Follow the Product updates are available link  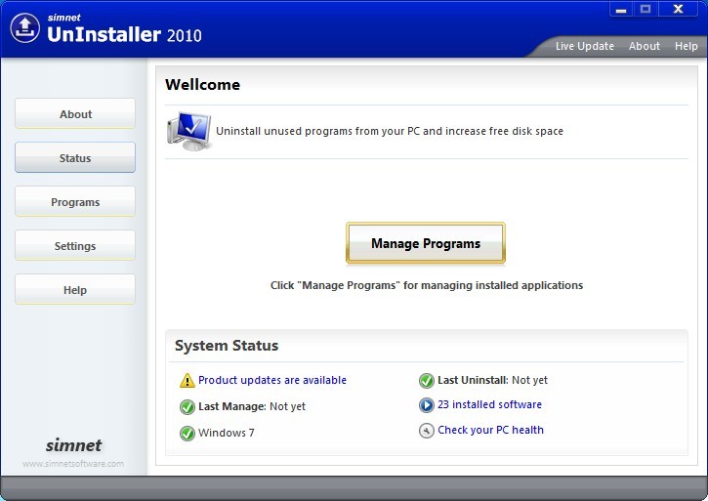tap(271, 381)
